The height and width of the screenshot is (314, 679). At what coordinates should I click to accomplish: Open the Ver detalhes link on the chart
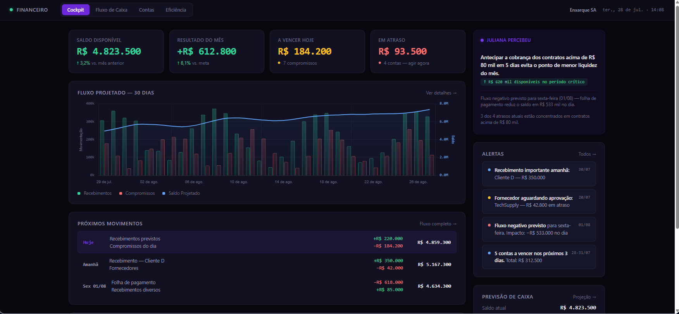(x=441, y=93)
